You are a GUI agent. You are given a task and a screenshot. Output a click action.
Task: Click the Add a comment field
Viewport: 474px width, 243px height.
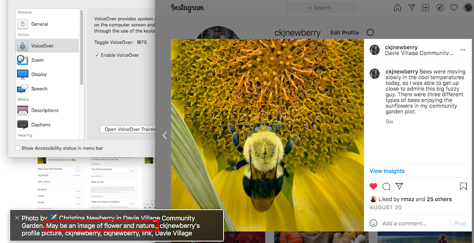pyautogui.click(x=411, y=223)
